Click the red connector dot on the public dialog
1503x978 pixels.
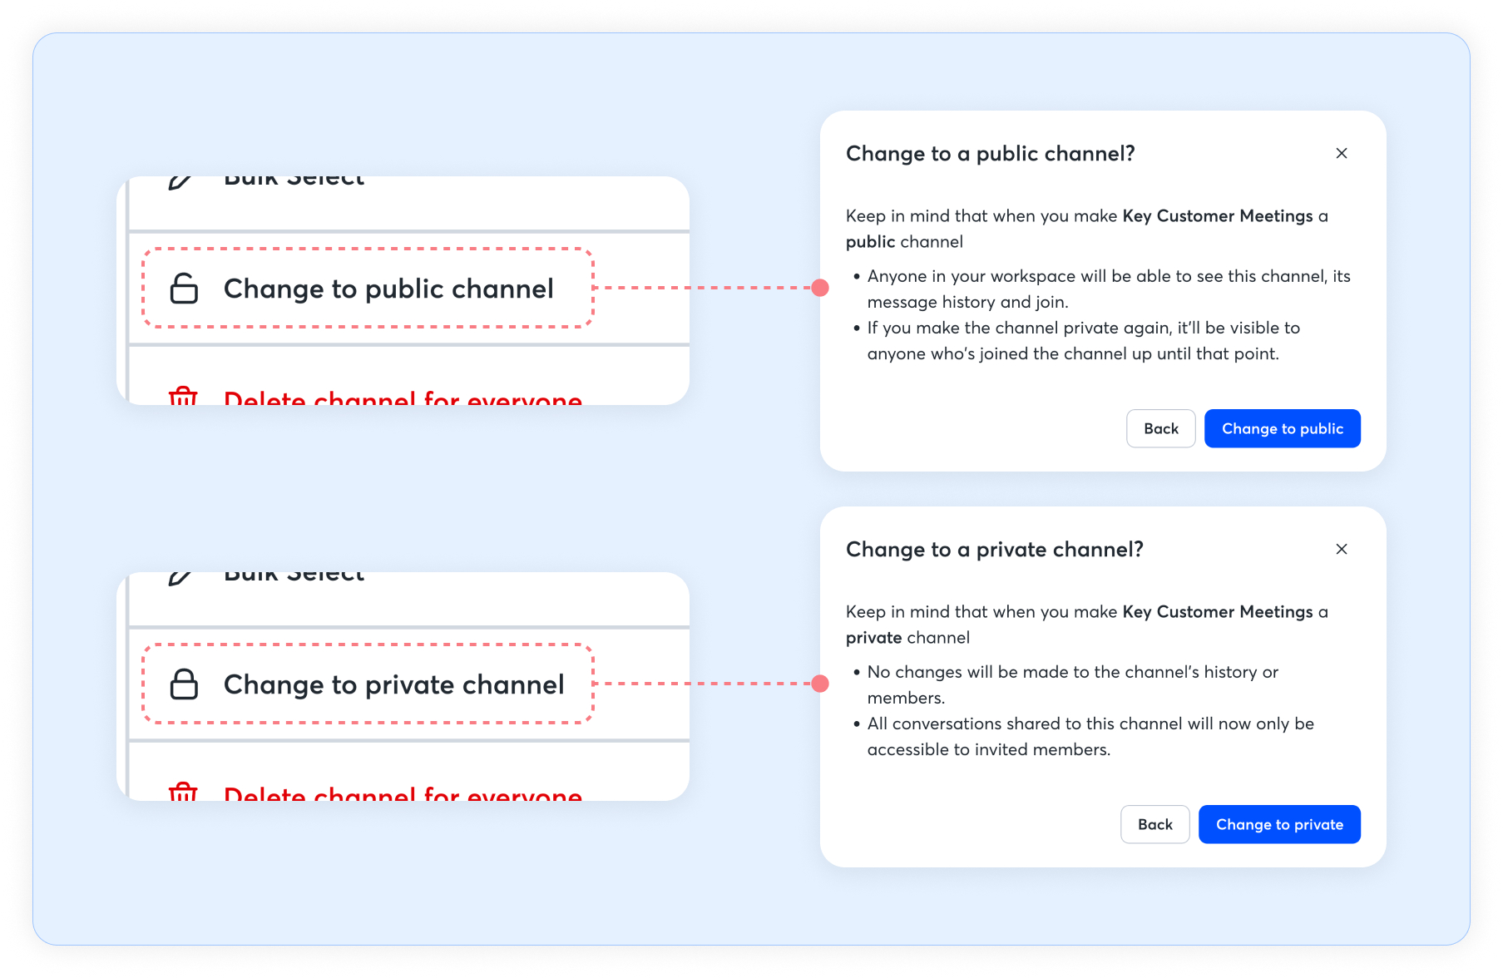(820, 288)
